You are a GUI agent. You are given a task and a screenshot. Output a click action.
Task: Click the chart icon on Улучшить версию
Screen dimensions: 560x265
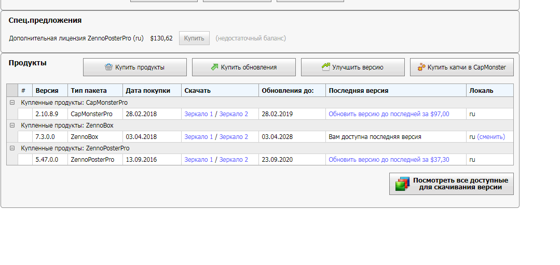click(x=326, y=67)
